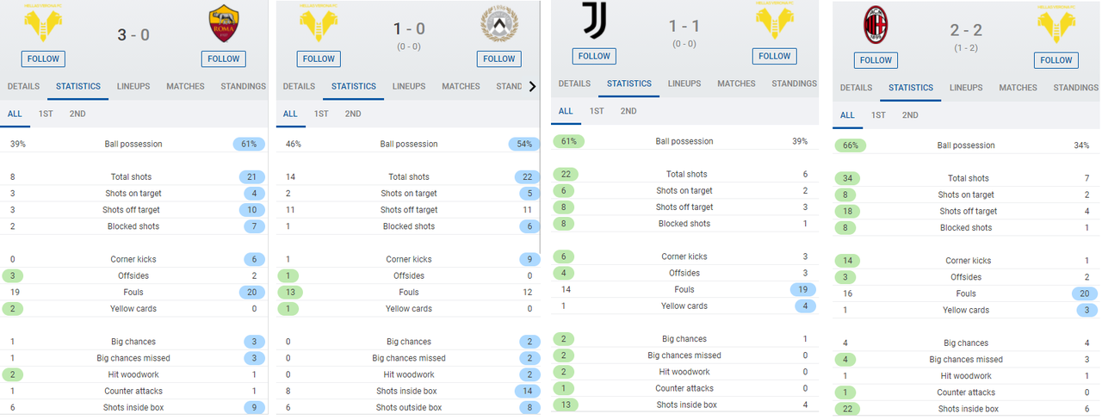Click Verona's crest in the AC Milan match
The height and width of the screenshot is (420, 1102).
click(x=1056, y=26)
